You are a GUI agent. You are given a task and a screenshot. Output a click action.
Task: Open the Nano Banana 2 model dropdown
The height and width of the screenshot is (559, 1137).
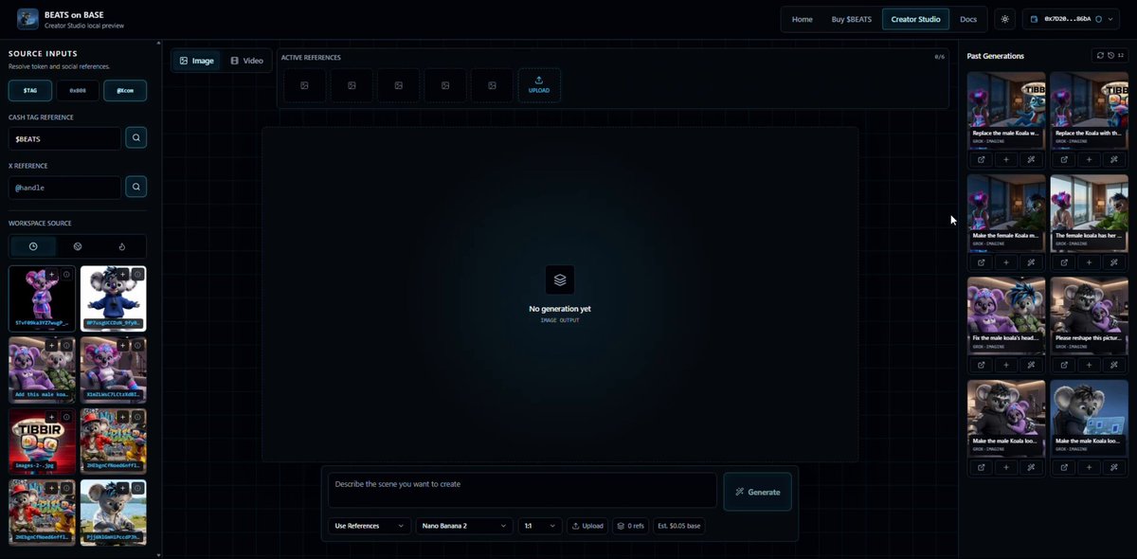click(464, 526)
